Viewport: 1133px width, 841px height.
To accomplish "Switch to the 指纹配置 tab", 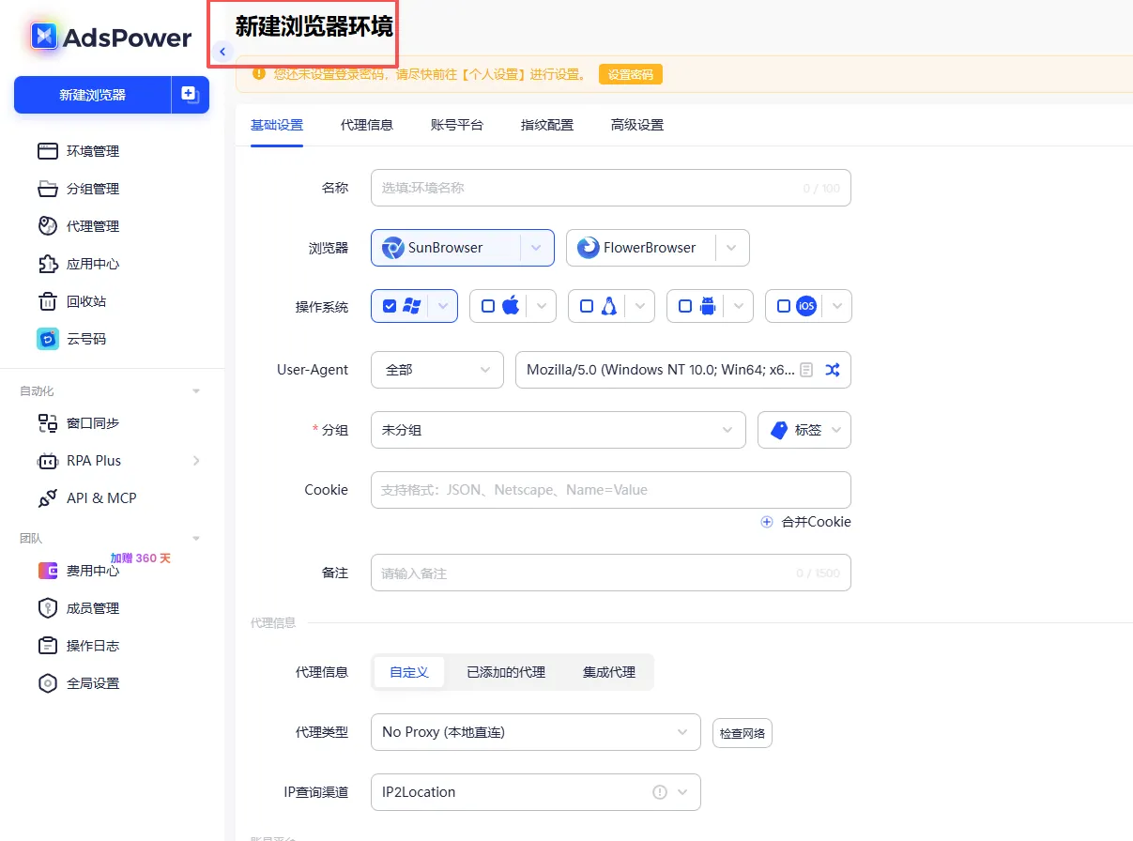I will pos(546,123).
